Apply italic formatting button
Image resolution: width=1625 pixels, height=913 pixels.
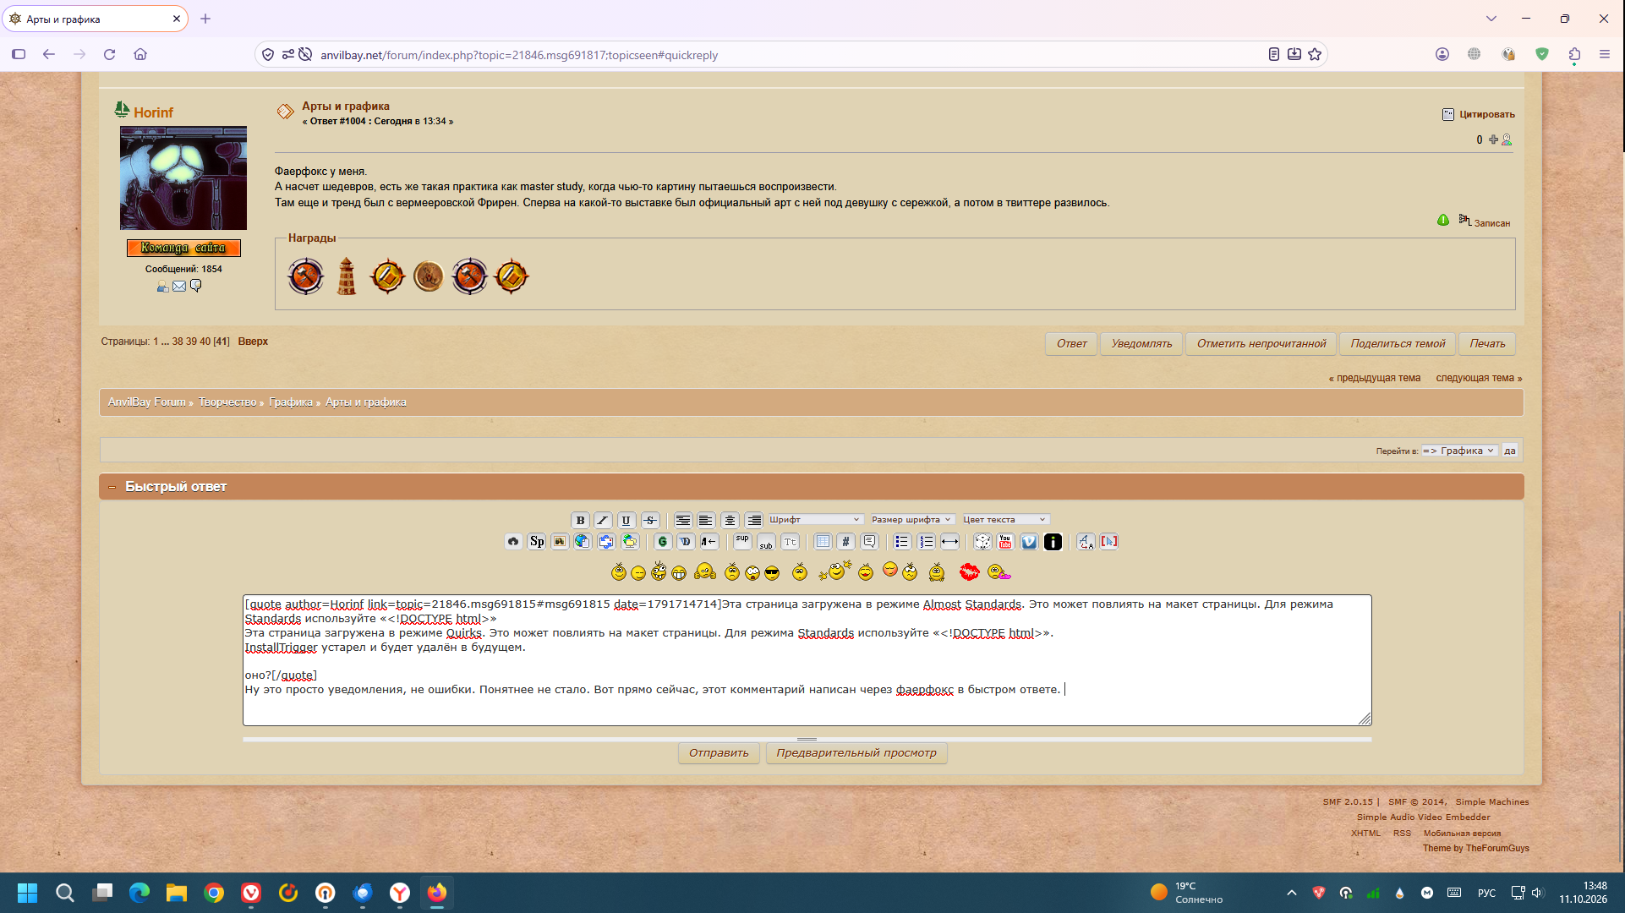click(x=603, y=520)
